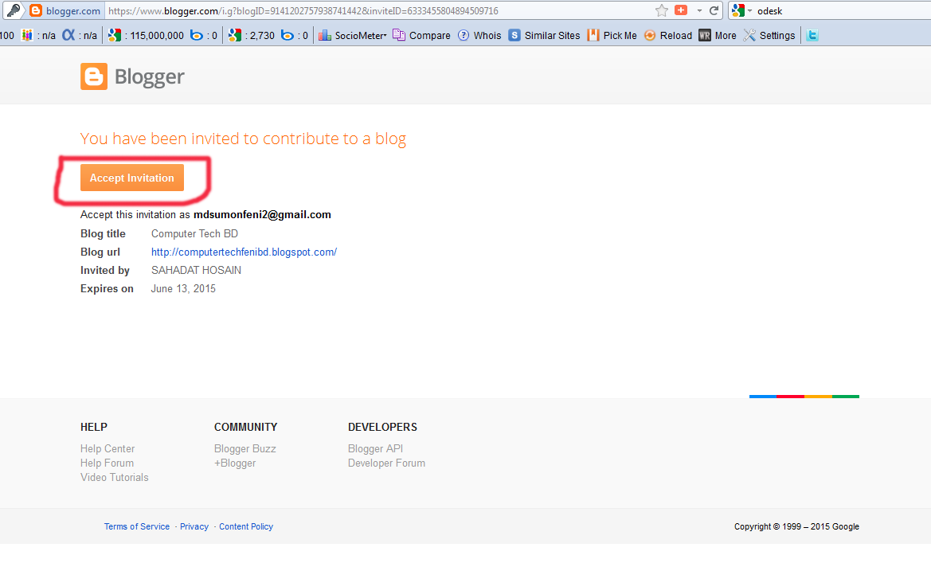Click the key icon in address bar
Viewport: 931px width, 563px height.
pos(13,10)
